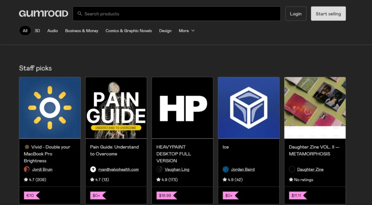Click the star icon beside 4.7 (13)
The width and height of the screenshot is (372, 205).
[x=92, y=180]
